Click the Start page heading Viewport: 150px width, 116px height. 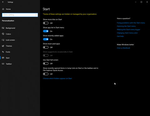tap(46, 9)
